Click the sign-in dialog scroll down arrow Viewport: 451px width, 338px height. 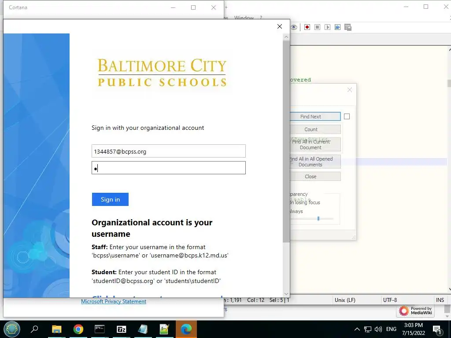point(286,294)
